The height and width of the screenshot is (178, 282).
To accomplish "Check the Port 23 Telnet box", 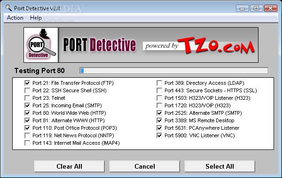I will (x=27, y=98).
